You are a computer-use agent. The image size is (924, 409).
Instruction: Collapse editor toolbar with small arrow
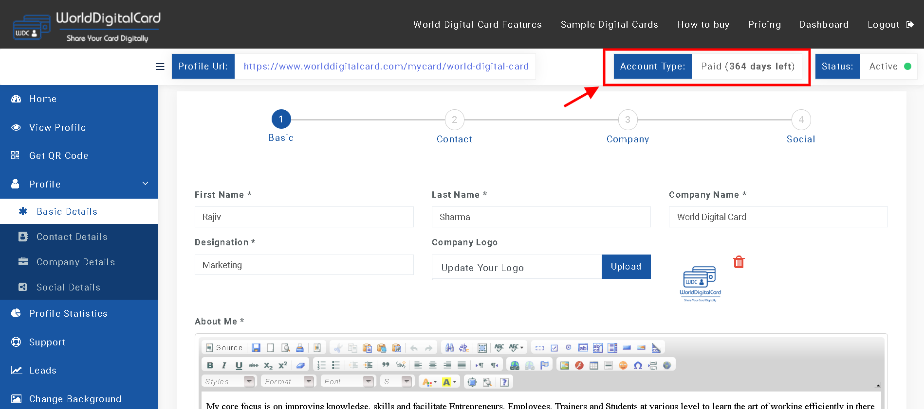(878, 385)
